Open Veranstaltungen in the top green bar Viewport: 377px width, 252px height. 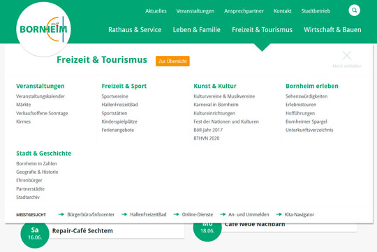(195, 11)
